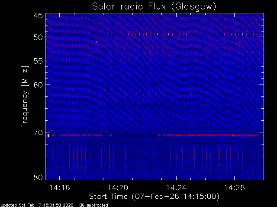The height and width of the screenshot is (207, 277).
Task: Click the bright yellow spot near 70 MHz
Action: [48, 136]
